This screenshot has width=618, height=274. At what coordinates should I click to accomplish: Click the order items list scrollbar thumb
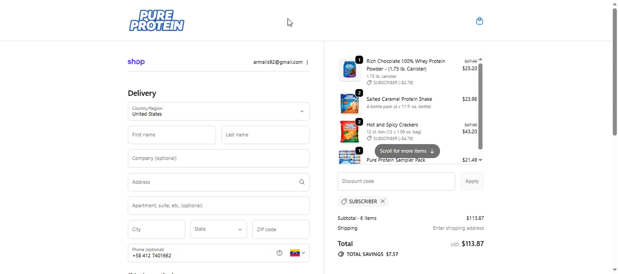[480, 106]
